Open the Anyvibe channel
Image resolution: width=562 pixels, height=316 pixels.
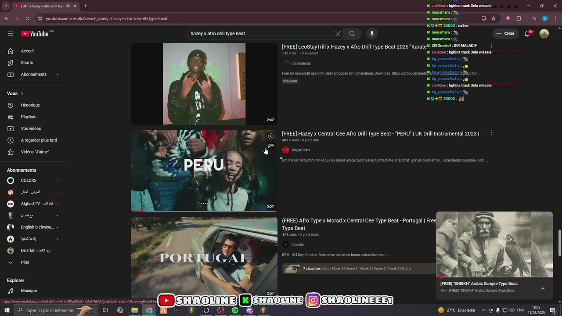[x=297, y=244]
